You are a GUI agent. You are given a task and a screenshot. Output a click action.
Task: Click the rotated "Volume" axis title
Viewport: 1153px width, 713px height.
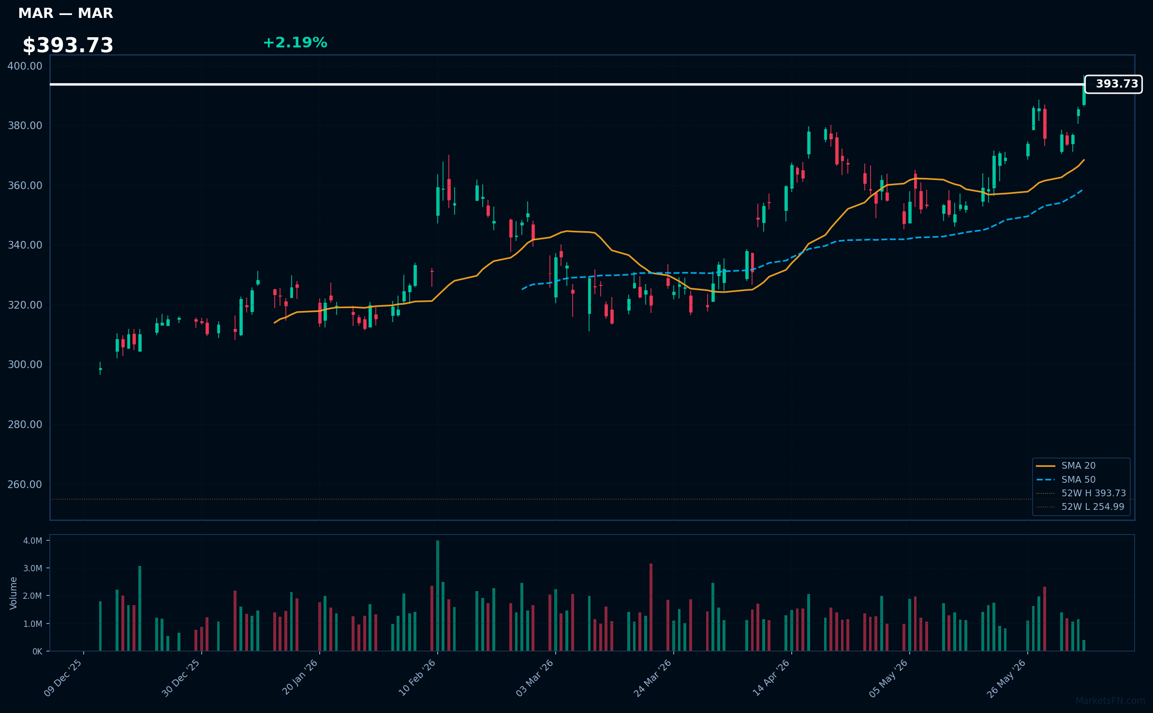14,593
